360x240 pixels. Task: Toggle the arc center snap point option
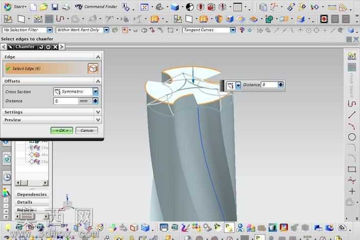308,30
